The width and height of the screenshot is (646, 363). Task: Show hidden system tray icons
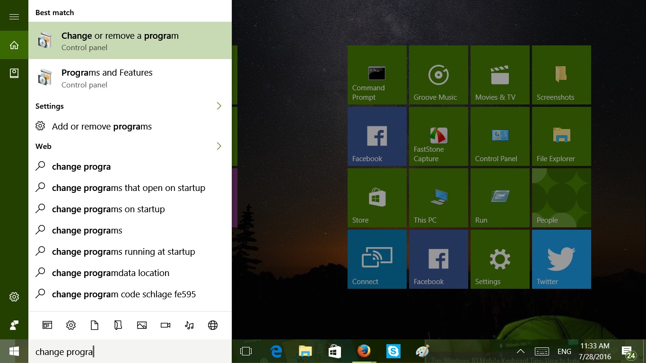[521, 351]
